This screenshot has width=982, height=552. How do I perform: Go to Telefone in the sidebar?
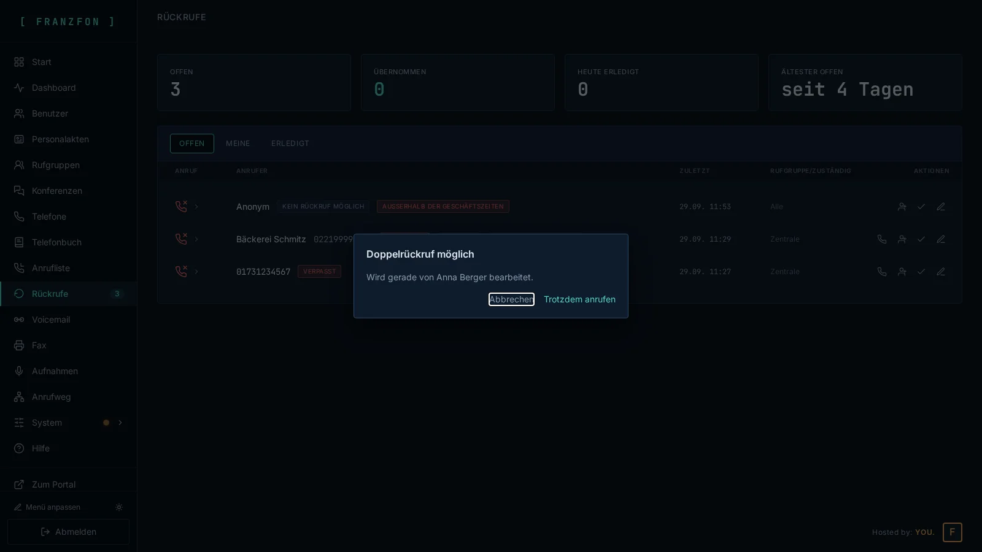coord(68,217)
